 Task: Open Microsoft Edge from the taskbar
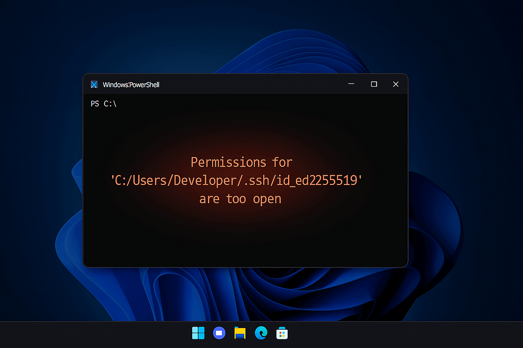pyautogui.click(x=261, y=333)
